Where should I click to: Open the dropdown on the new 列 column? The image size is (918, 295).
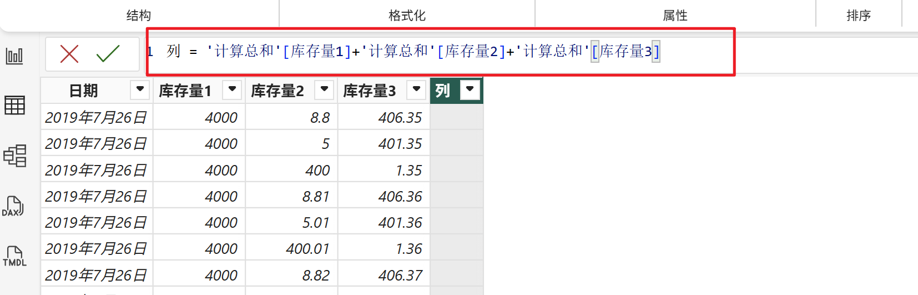point(470,89)
